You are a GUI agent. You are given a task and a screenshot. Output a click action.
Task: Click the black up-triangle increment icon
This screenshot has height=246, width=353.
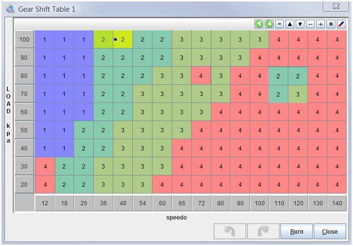(x=290, y=24)
